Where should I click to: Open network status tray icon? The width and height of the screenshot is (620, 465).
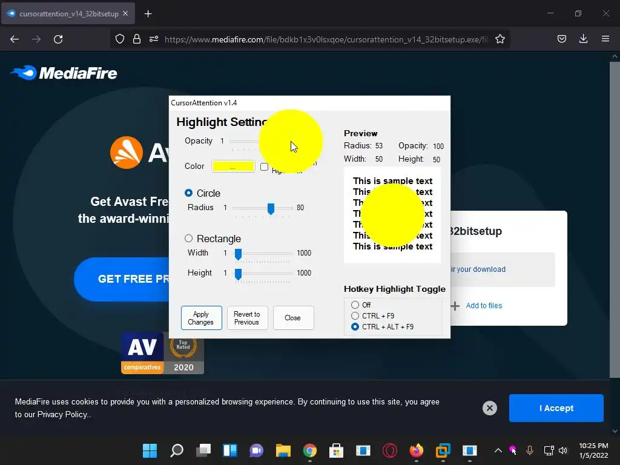549,450
